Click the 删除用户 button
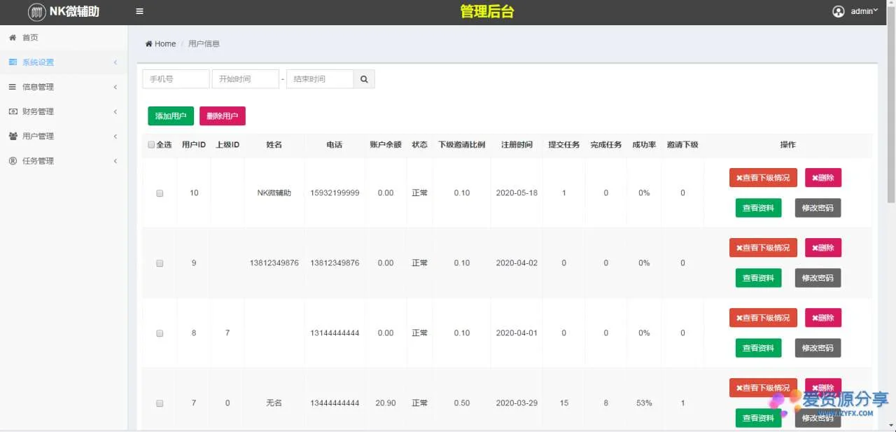This screenshot has width=896, height=432. click(222, 116)
